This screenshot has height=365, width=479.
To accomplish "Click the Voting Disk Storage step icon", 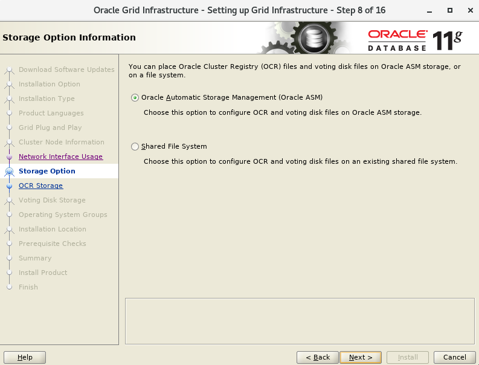I will (9, 200).
